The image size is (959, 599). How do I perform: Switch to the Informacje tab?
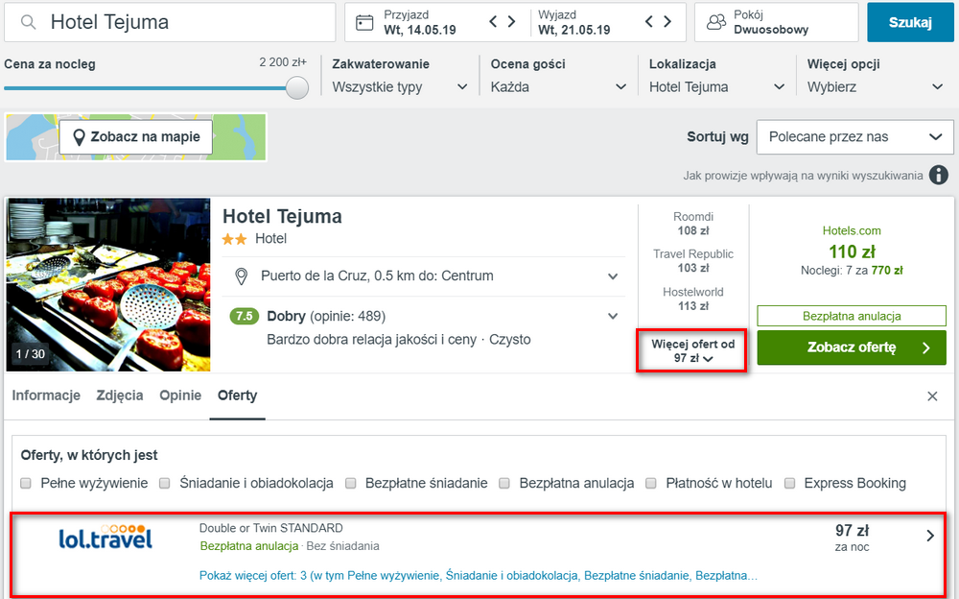click(46, 395)
